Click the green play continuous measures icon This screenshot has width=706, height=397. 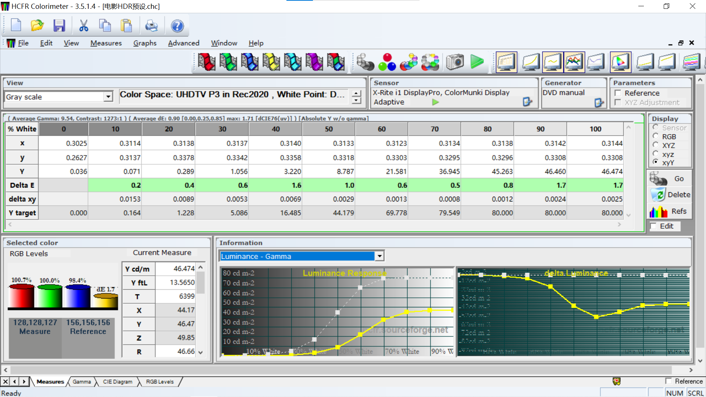477,62
